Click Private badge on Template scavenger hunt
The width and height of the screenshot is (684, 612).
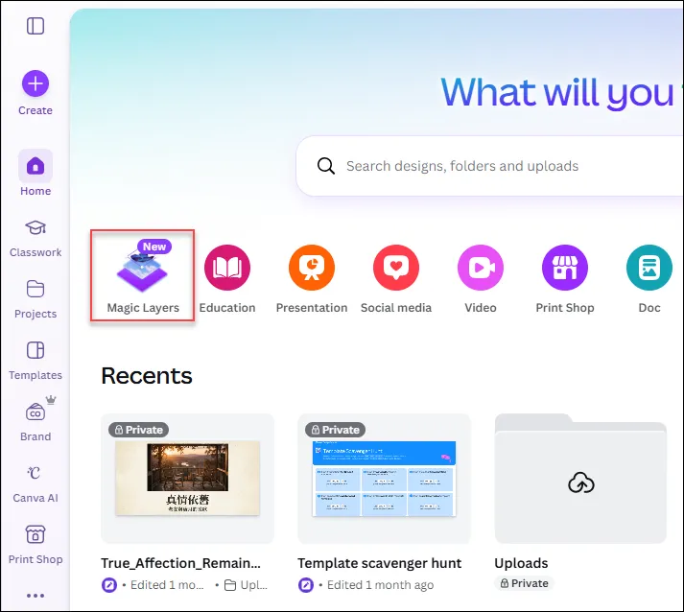click(x=335, y=430)
